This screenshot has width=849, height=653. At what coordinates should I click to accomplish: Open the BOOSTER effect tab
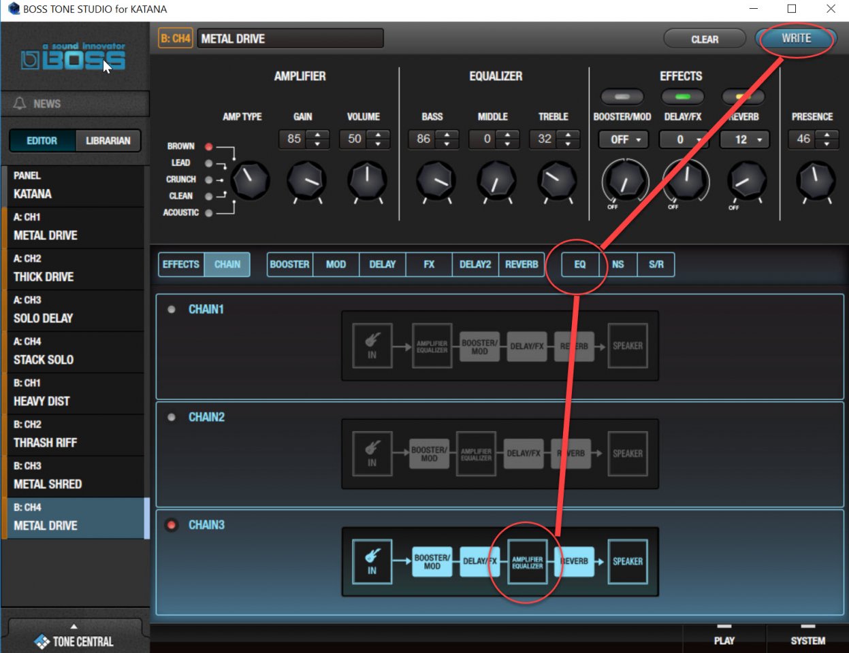tap(290, 265)
